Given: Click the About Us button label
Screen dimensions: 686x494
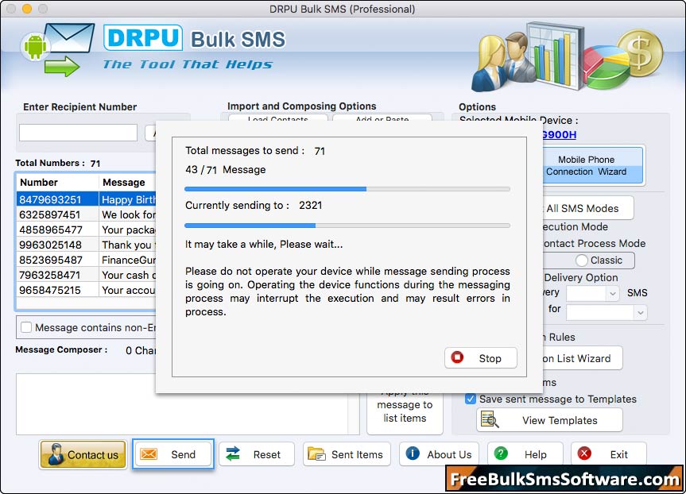Looking at the screenshot, I should 449,454.
